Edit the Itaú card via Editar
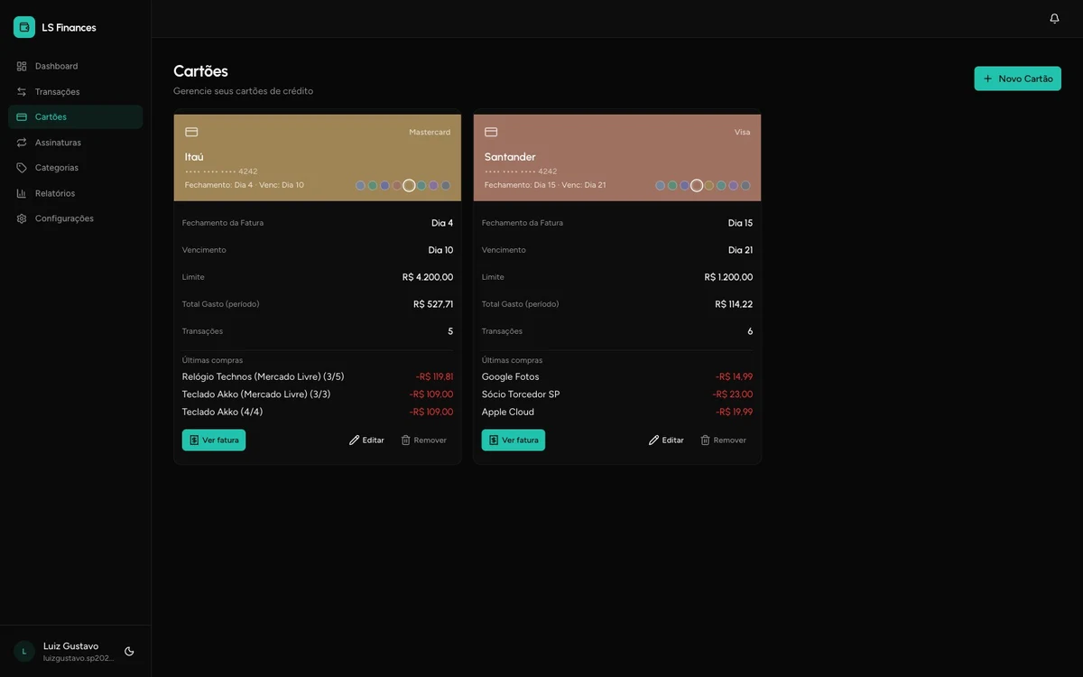This screenshot has height=677, width=1083. pos(366,440)
